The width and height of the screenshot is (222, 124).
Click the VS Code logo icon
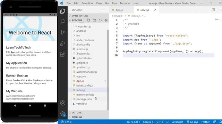(61, 3)
